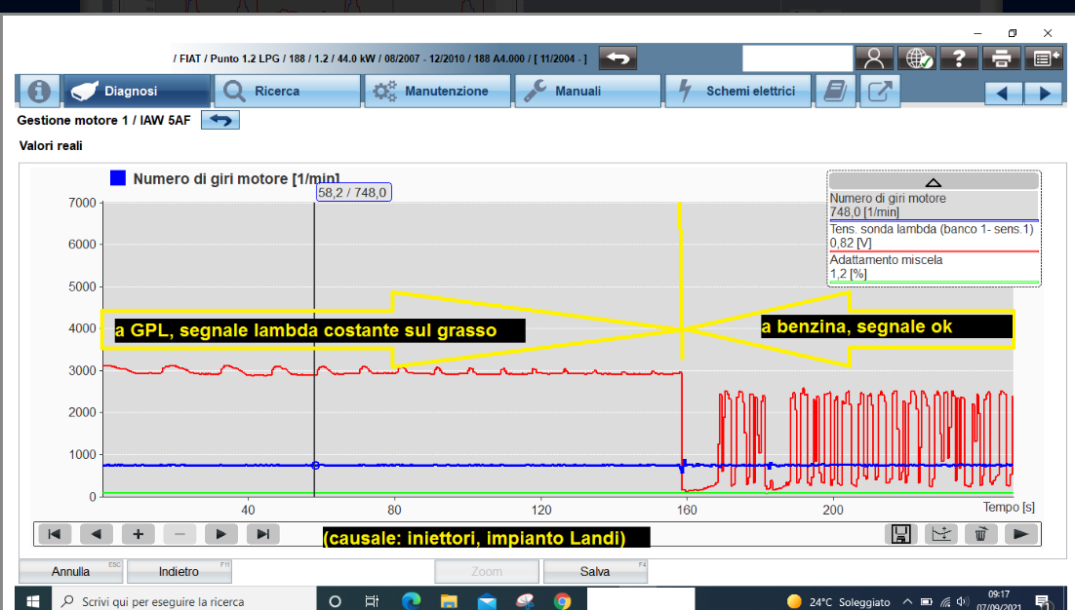The width and height of the screenshot is (1075, 610).
Task: Click the blue Numero di giri legend square
Action: (118, 178)
